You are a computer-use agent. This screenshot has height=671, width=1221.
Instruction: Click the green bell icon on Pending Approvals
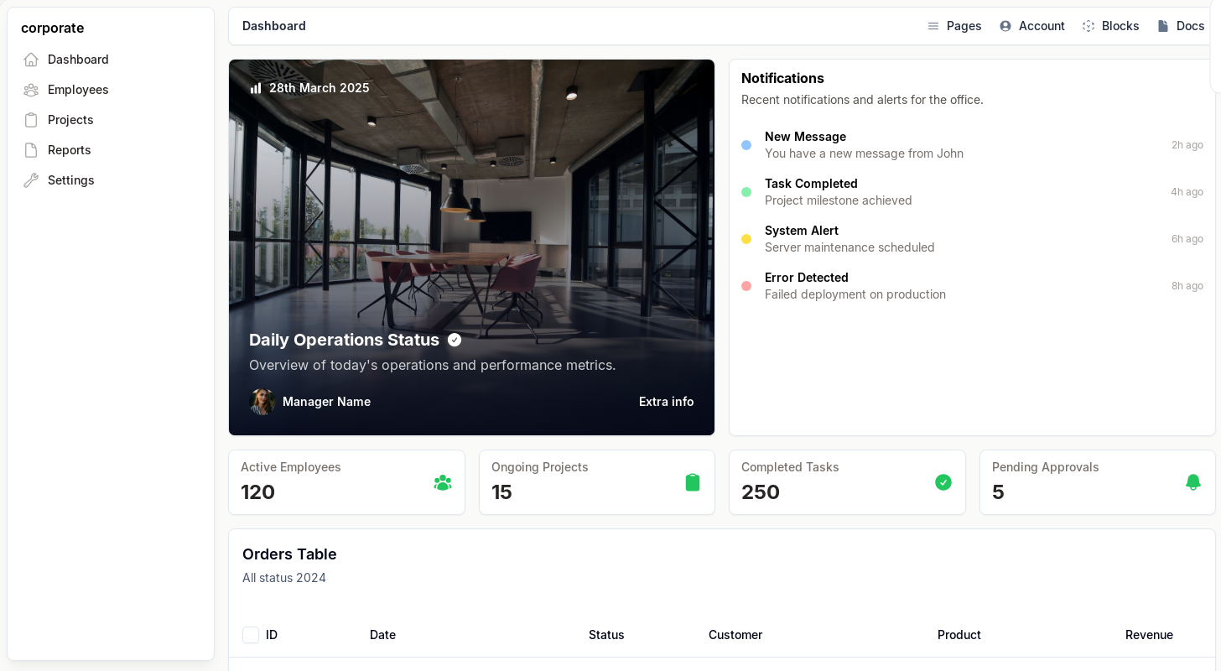coord(1192,482)
